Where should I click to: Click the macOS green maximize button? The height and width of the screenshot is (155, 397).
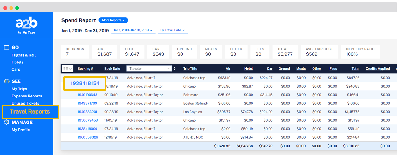point(17,8)
